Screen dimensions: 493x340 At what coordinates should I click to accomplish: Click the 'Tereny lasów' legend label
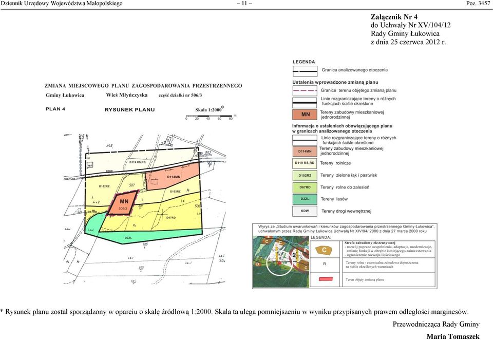(334, 199)
